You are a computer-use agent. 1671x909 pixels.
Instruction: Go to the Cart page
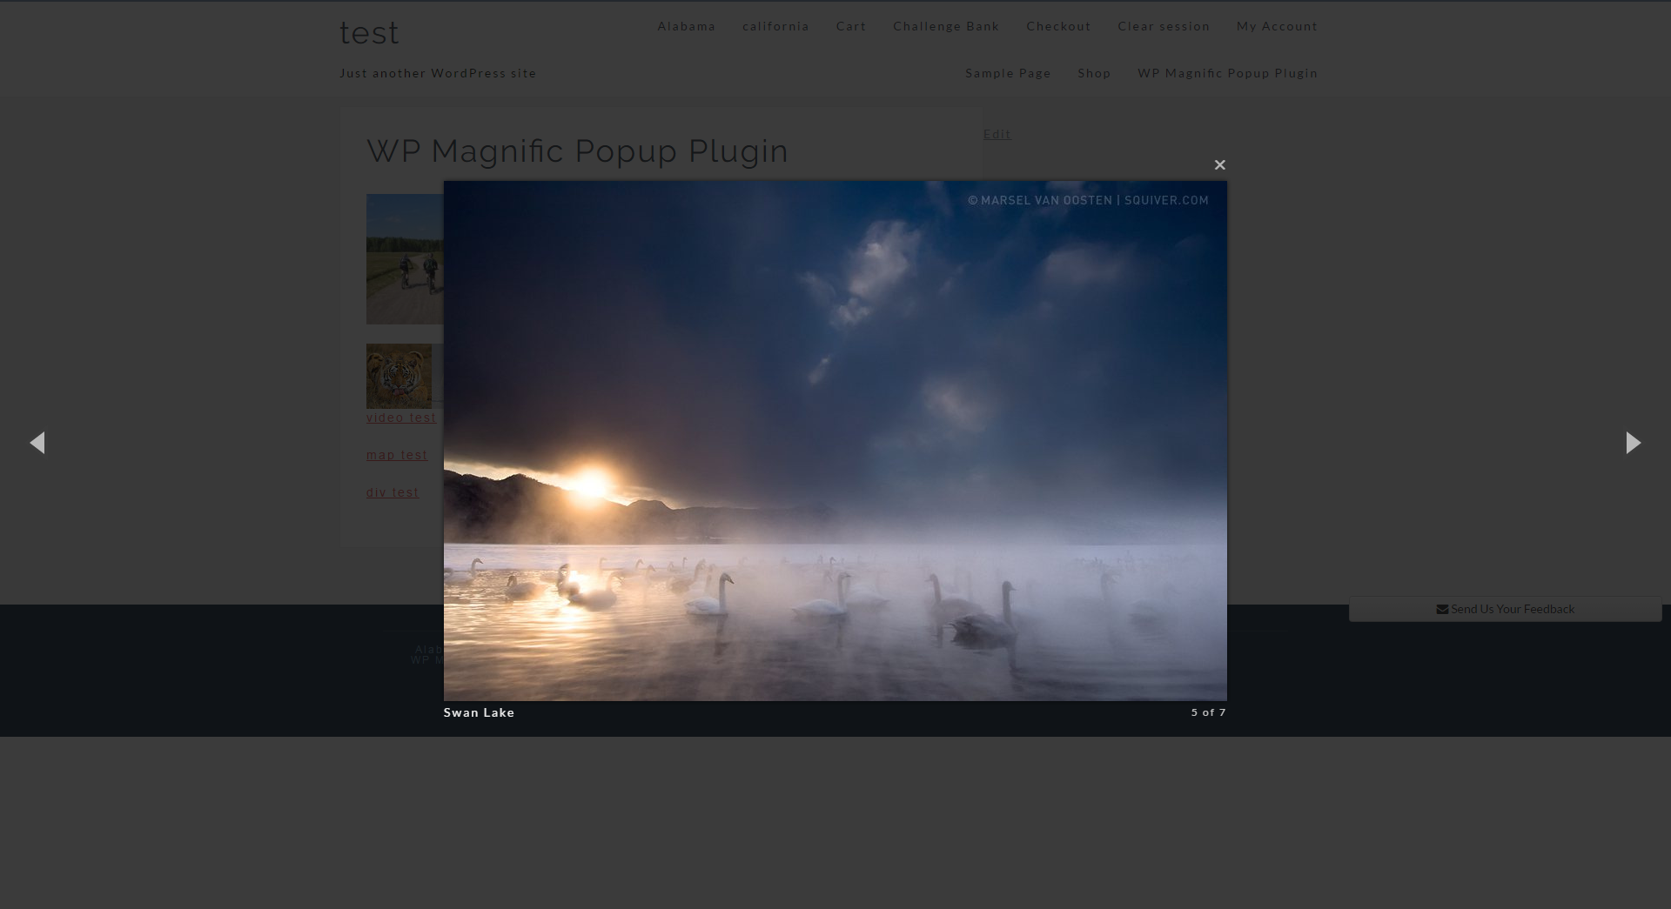(x=851, y=26)
